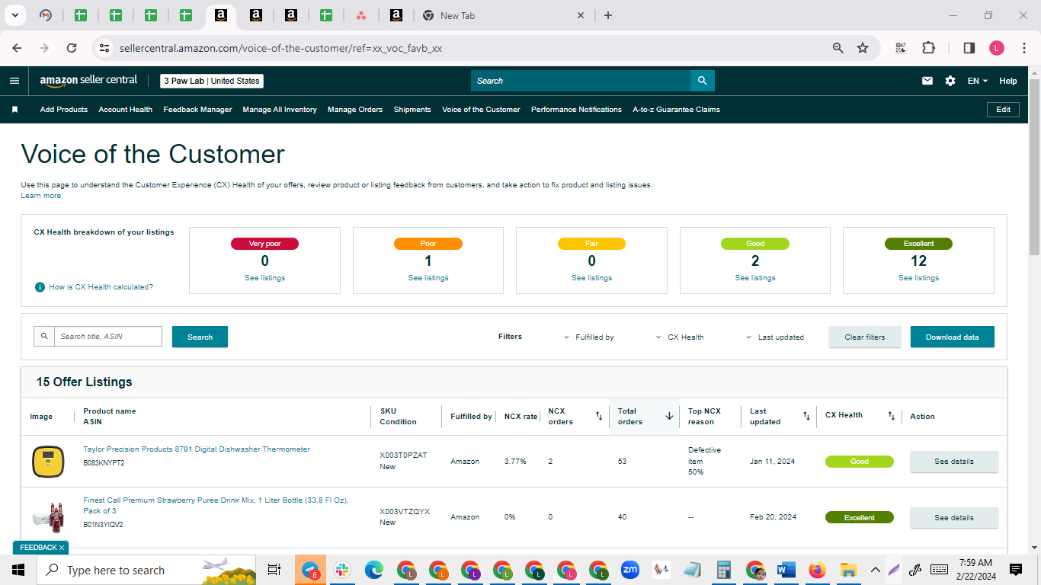Click the Amazon Seller Central logo
This screenshot has height=585, width=1041.
point(88,81)
